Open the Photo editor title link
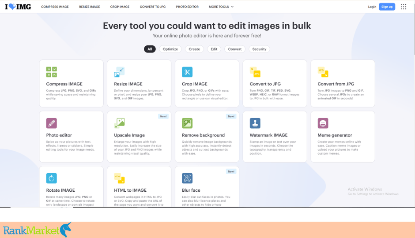415x238 pixels. (x=59, y=135)
